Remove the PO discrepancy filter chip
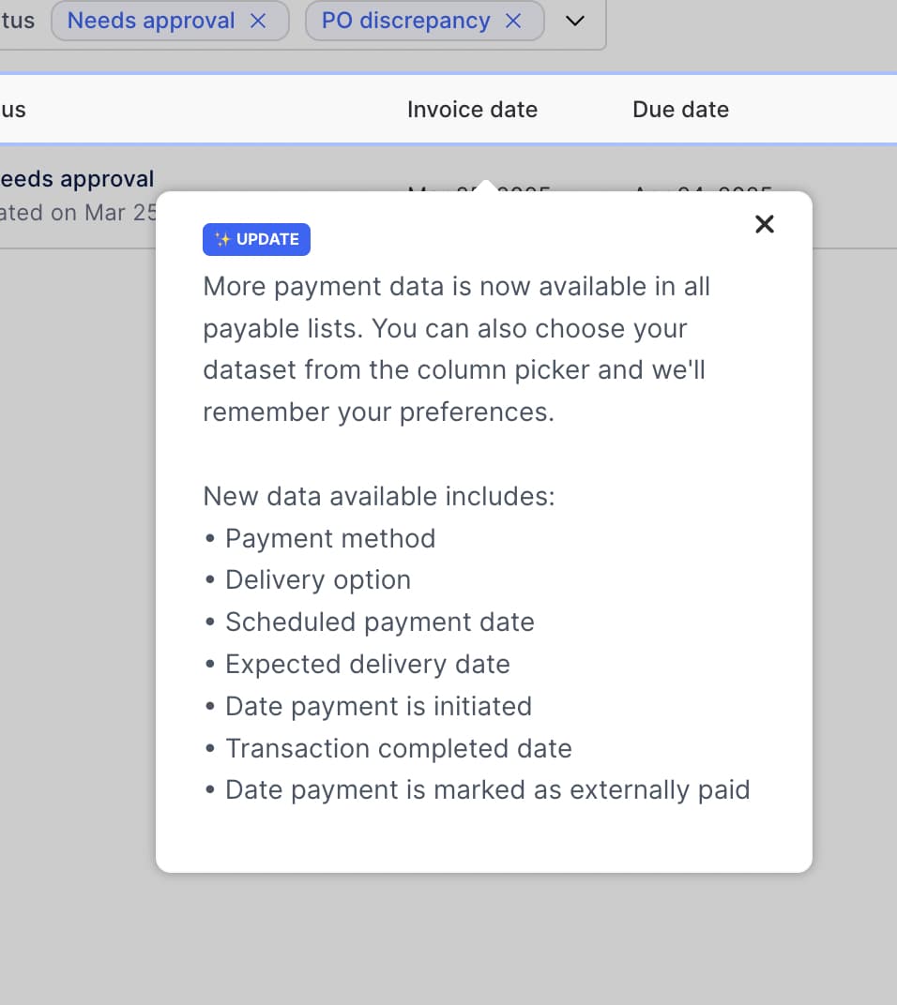The width and height of the screenshot is (897, 1005). (x=513, y=21)
